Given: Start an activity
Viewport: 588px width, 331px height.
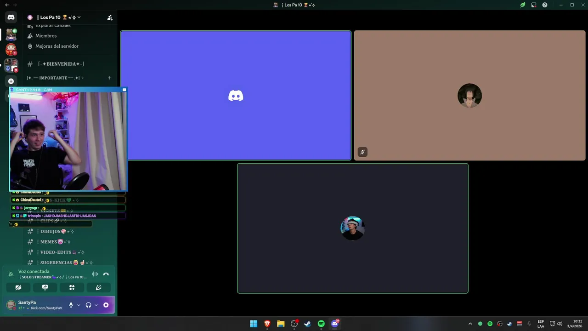Looking at the screenshot, I should tap(72, 287).
